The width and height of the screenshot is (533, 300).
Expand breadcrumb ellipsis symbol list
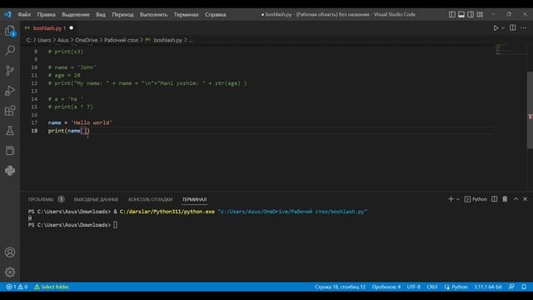coord(191,40)
